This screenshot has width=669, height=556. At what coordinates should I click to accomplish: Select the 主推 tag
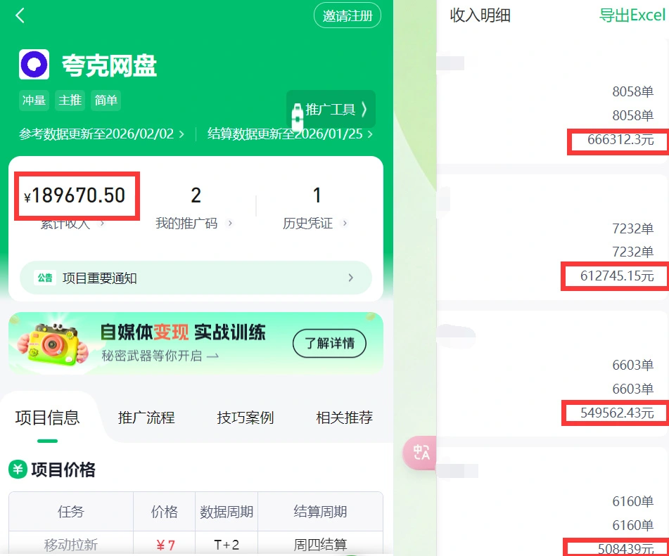click(x=70, y=101)
